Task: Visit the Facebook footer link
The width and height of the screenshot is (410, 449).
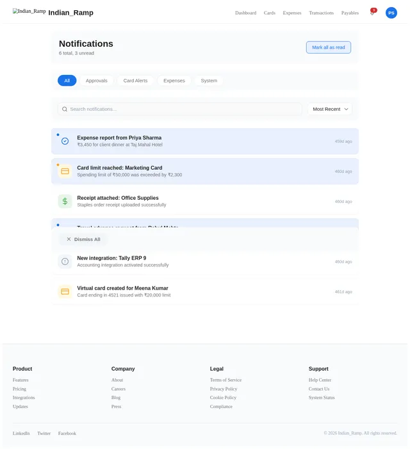Action: (67, 433)
